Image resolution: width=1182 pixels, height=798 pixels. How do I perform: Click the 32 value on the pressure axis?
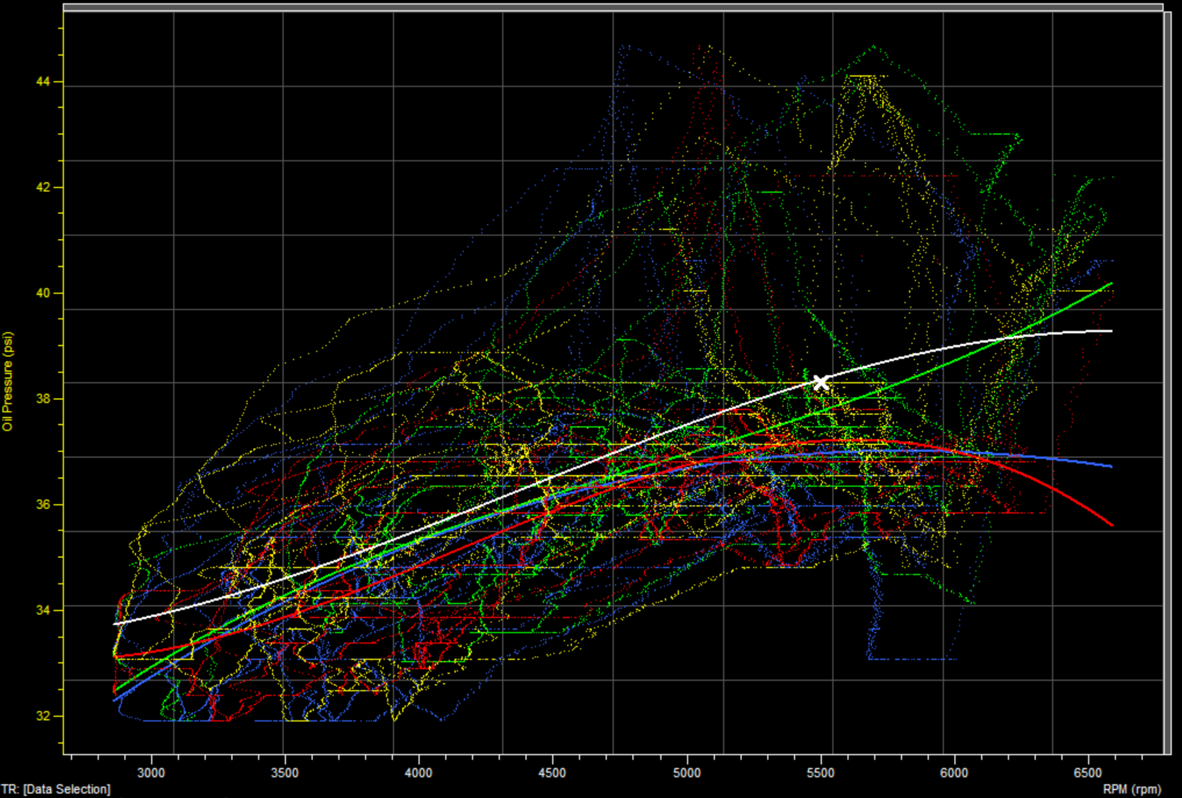pyautogui.click(x=43, y=716)
